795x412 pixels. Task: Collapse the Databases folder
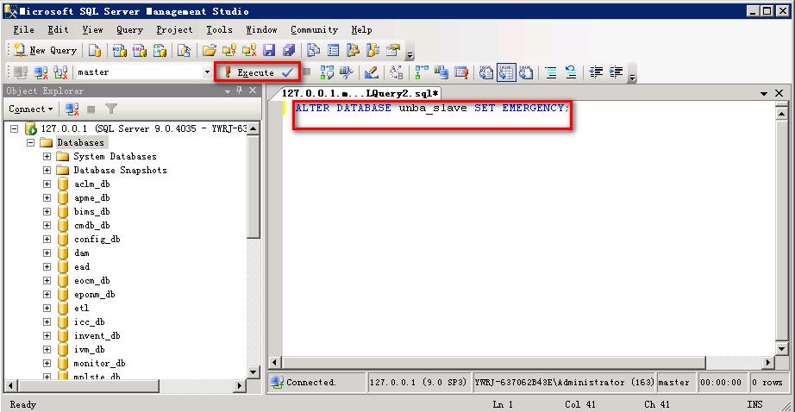pos(30,142)
